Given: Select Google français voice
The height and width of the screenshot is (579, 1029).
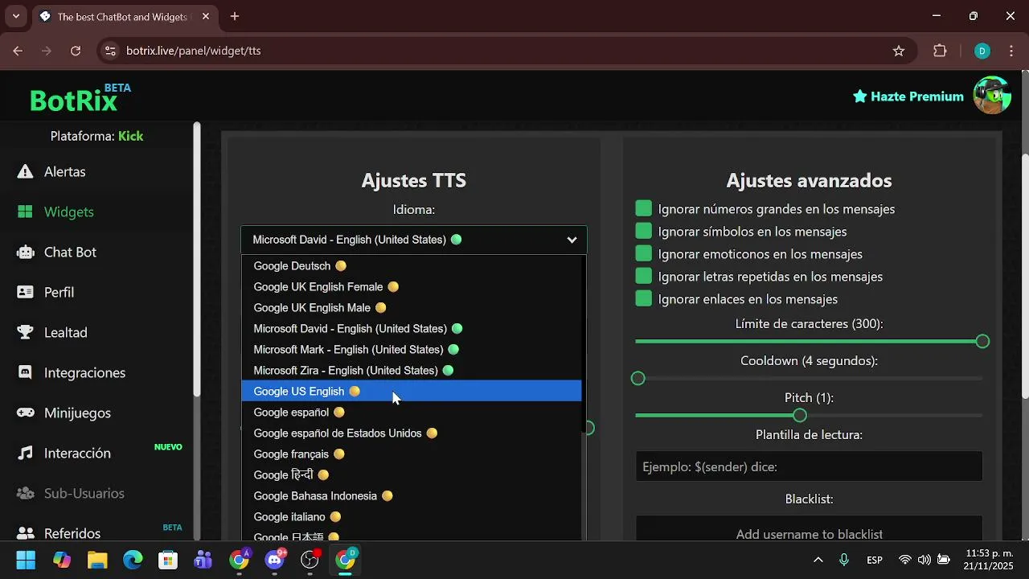Looking at the screenshot, I should tap(412, 454).
